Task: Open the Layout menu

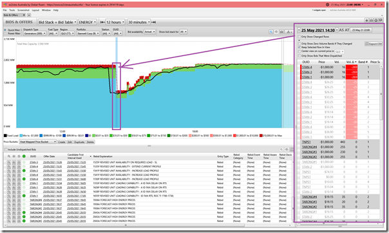Action: click(35, 10)
